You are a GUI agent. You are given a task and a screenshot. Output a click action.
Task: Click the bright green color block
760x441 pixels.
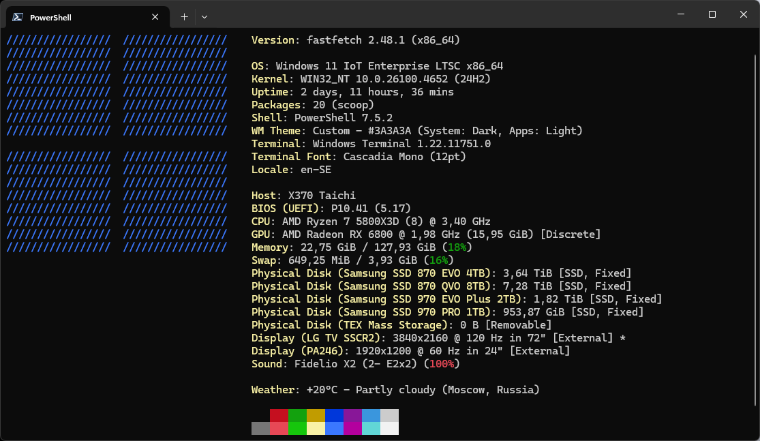pos(298,429)
